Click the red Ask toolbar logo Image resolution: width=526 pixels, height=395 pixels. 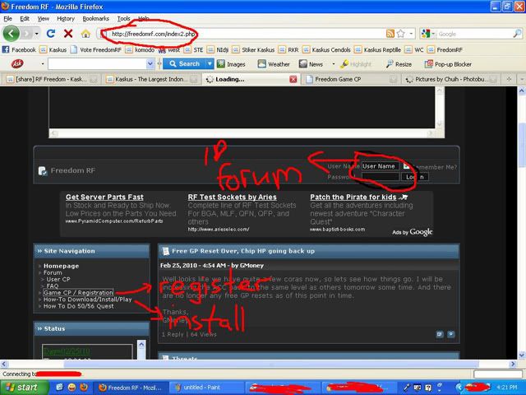pos(17,64)
